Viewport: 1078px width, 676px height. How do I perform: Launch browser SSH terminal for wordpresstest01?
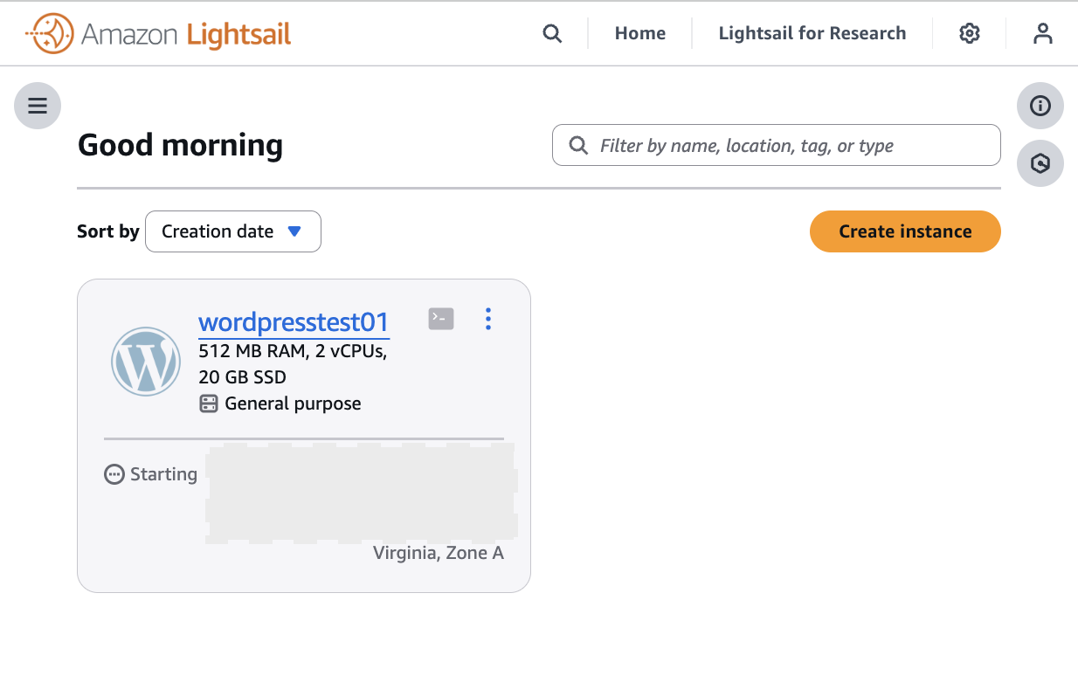[x=441, y=319]
